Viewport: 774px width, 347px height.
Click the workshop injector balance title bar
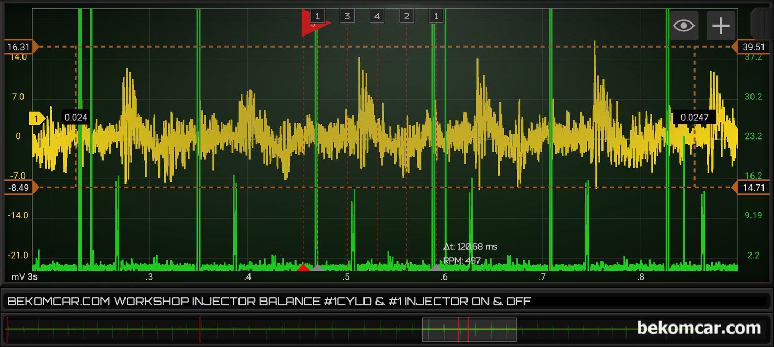point(386,302)
